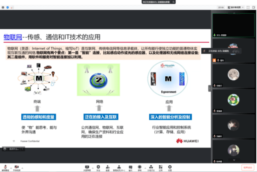The height and width of the screenshot is (172, 257).
Task: Open emoji icon in quick chat bar
Action: click(5, 149)
